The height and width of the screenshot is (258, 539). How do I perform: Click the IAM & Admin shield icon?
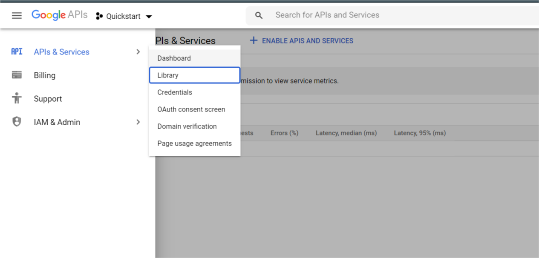[17, 122]
